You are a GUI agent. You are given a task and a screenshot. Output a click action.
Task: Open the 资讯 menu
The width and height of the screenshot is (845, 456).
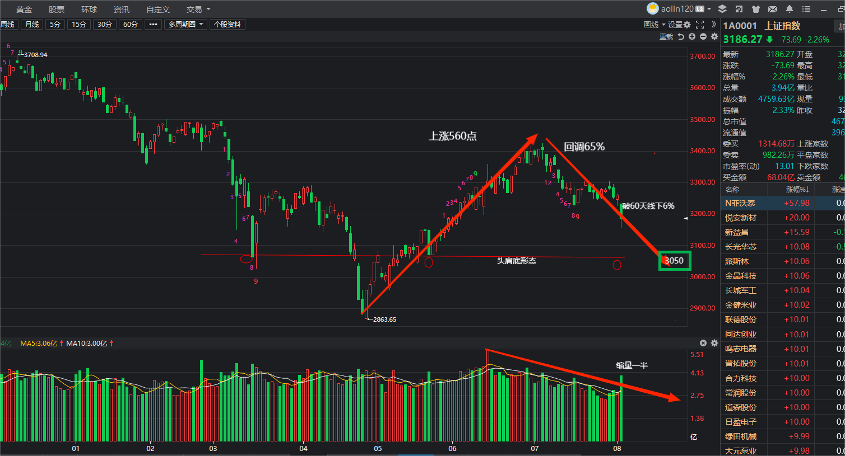pos(122,10)
